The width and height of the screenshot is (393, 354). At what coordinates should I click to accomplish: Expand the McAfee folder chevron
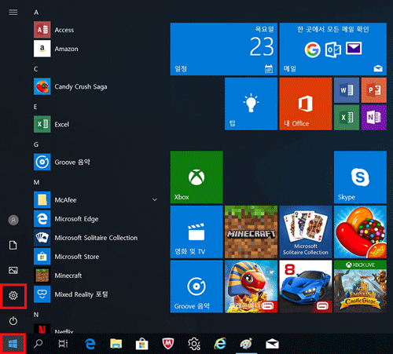155,200
